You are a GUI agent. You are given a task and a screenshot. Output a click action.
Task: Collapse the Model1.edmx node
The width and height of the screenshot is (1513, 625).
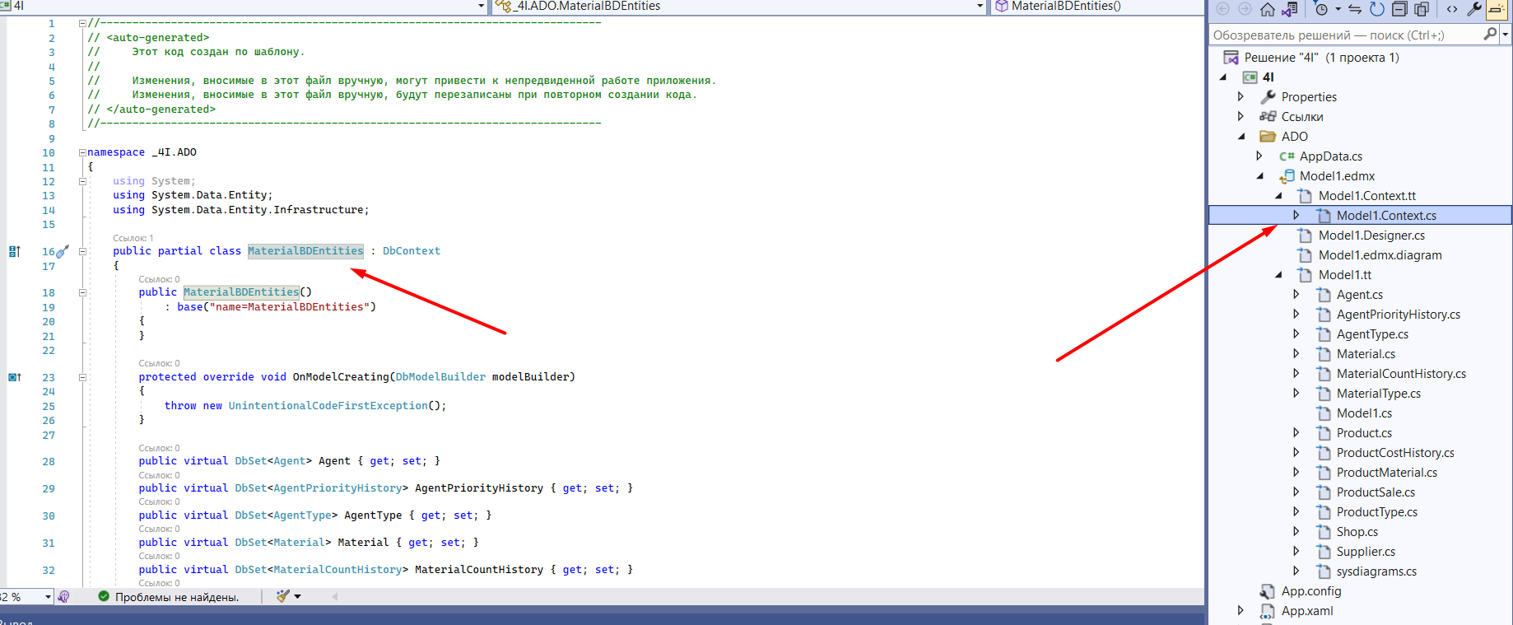point(1260,176)
